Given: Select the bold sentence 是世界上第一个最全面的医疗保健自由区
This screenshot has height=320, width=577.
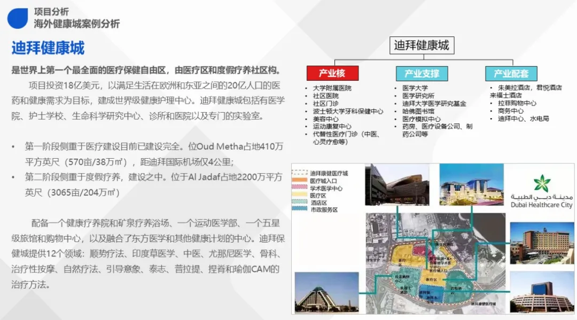Looking at the screenshot, I should [147, 70].
